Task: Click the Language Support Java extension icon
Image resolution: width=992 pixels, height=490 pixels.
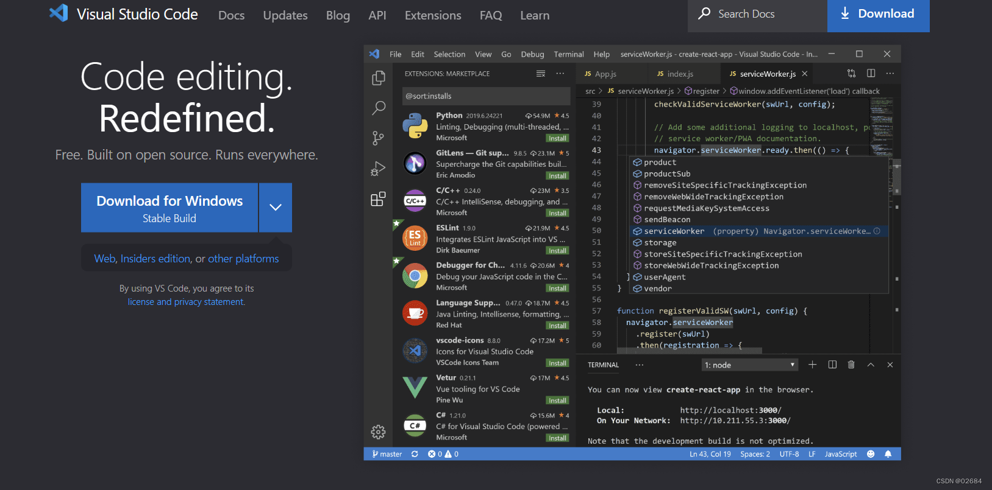Action: click(415, 313)
